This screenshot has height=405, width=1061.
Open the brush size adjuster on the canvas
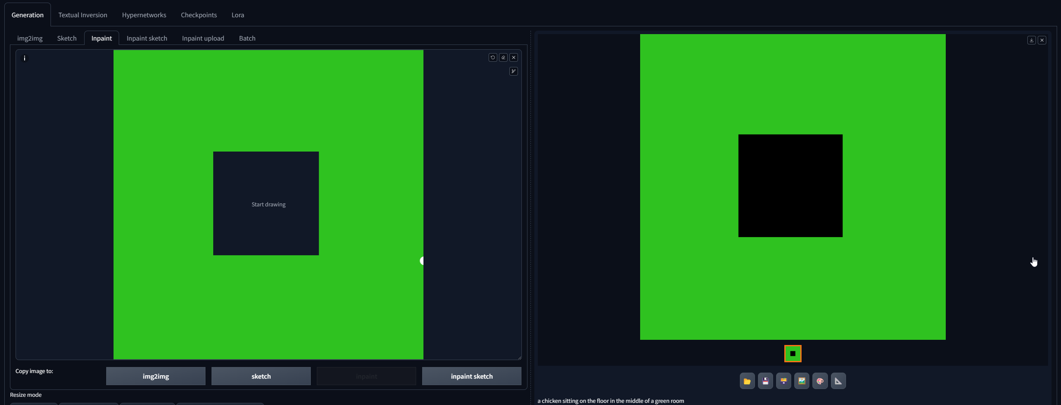(514, 71)
